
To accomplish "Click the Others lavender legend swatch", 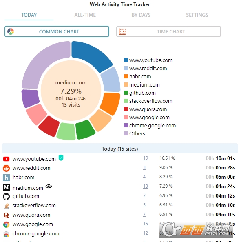I will (x=126, y=133).
